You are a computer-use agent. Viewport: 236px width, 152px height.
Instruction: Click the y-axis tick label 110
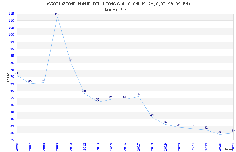click(11, 21)
